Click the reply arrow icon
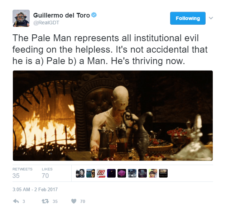 click(16, 201)
